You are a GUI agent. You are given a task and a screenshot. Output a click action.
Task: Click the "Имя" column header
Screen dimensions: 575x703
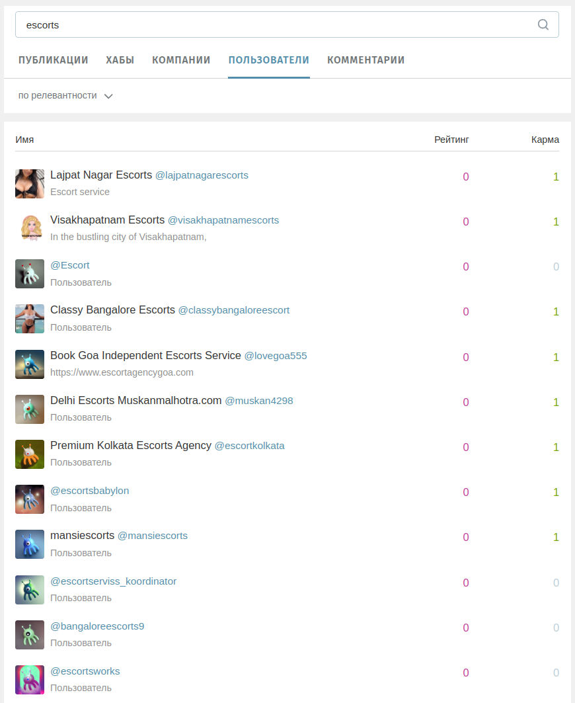point(24,140)
